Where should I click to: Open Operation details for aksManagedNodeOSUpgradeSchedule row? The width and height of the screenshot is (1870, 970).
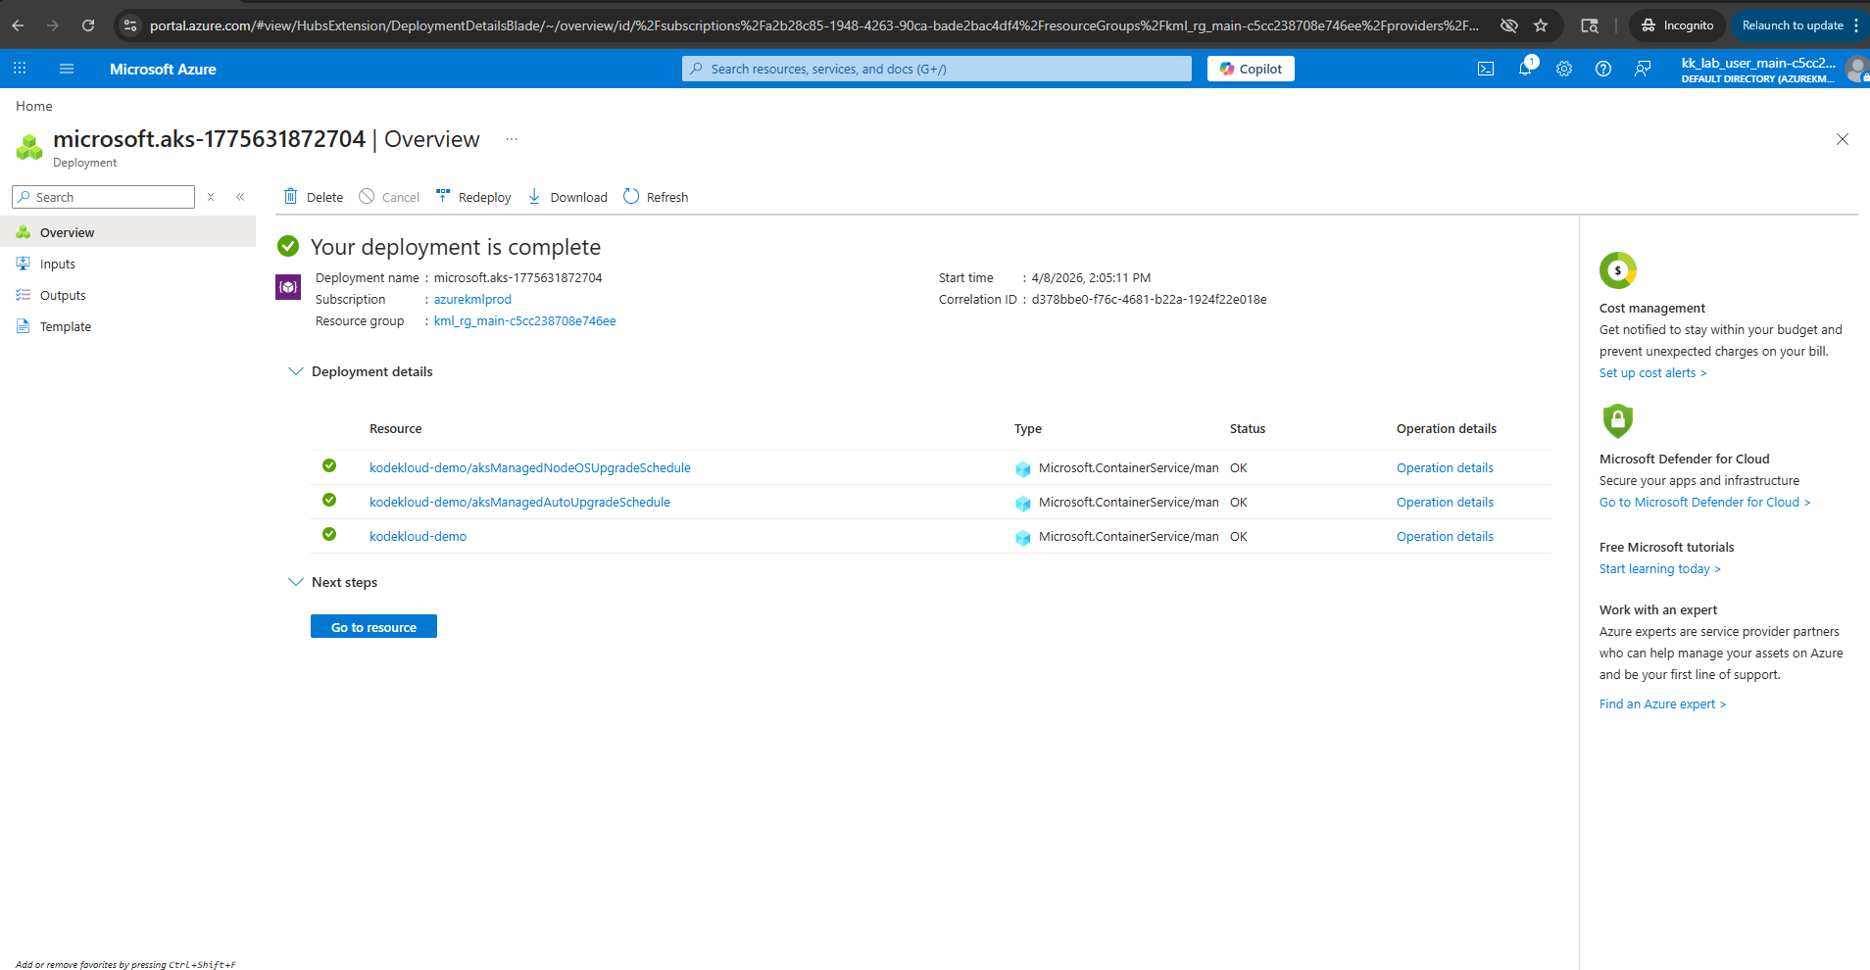point(1445,468)
